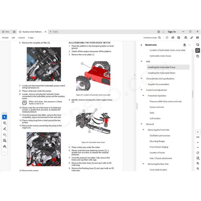Click the Create button

(x=54, y=32)
